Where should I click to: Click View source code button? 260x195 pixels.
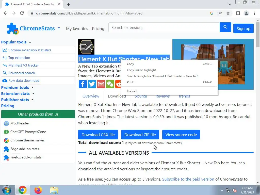point(181,135)
